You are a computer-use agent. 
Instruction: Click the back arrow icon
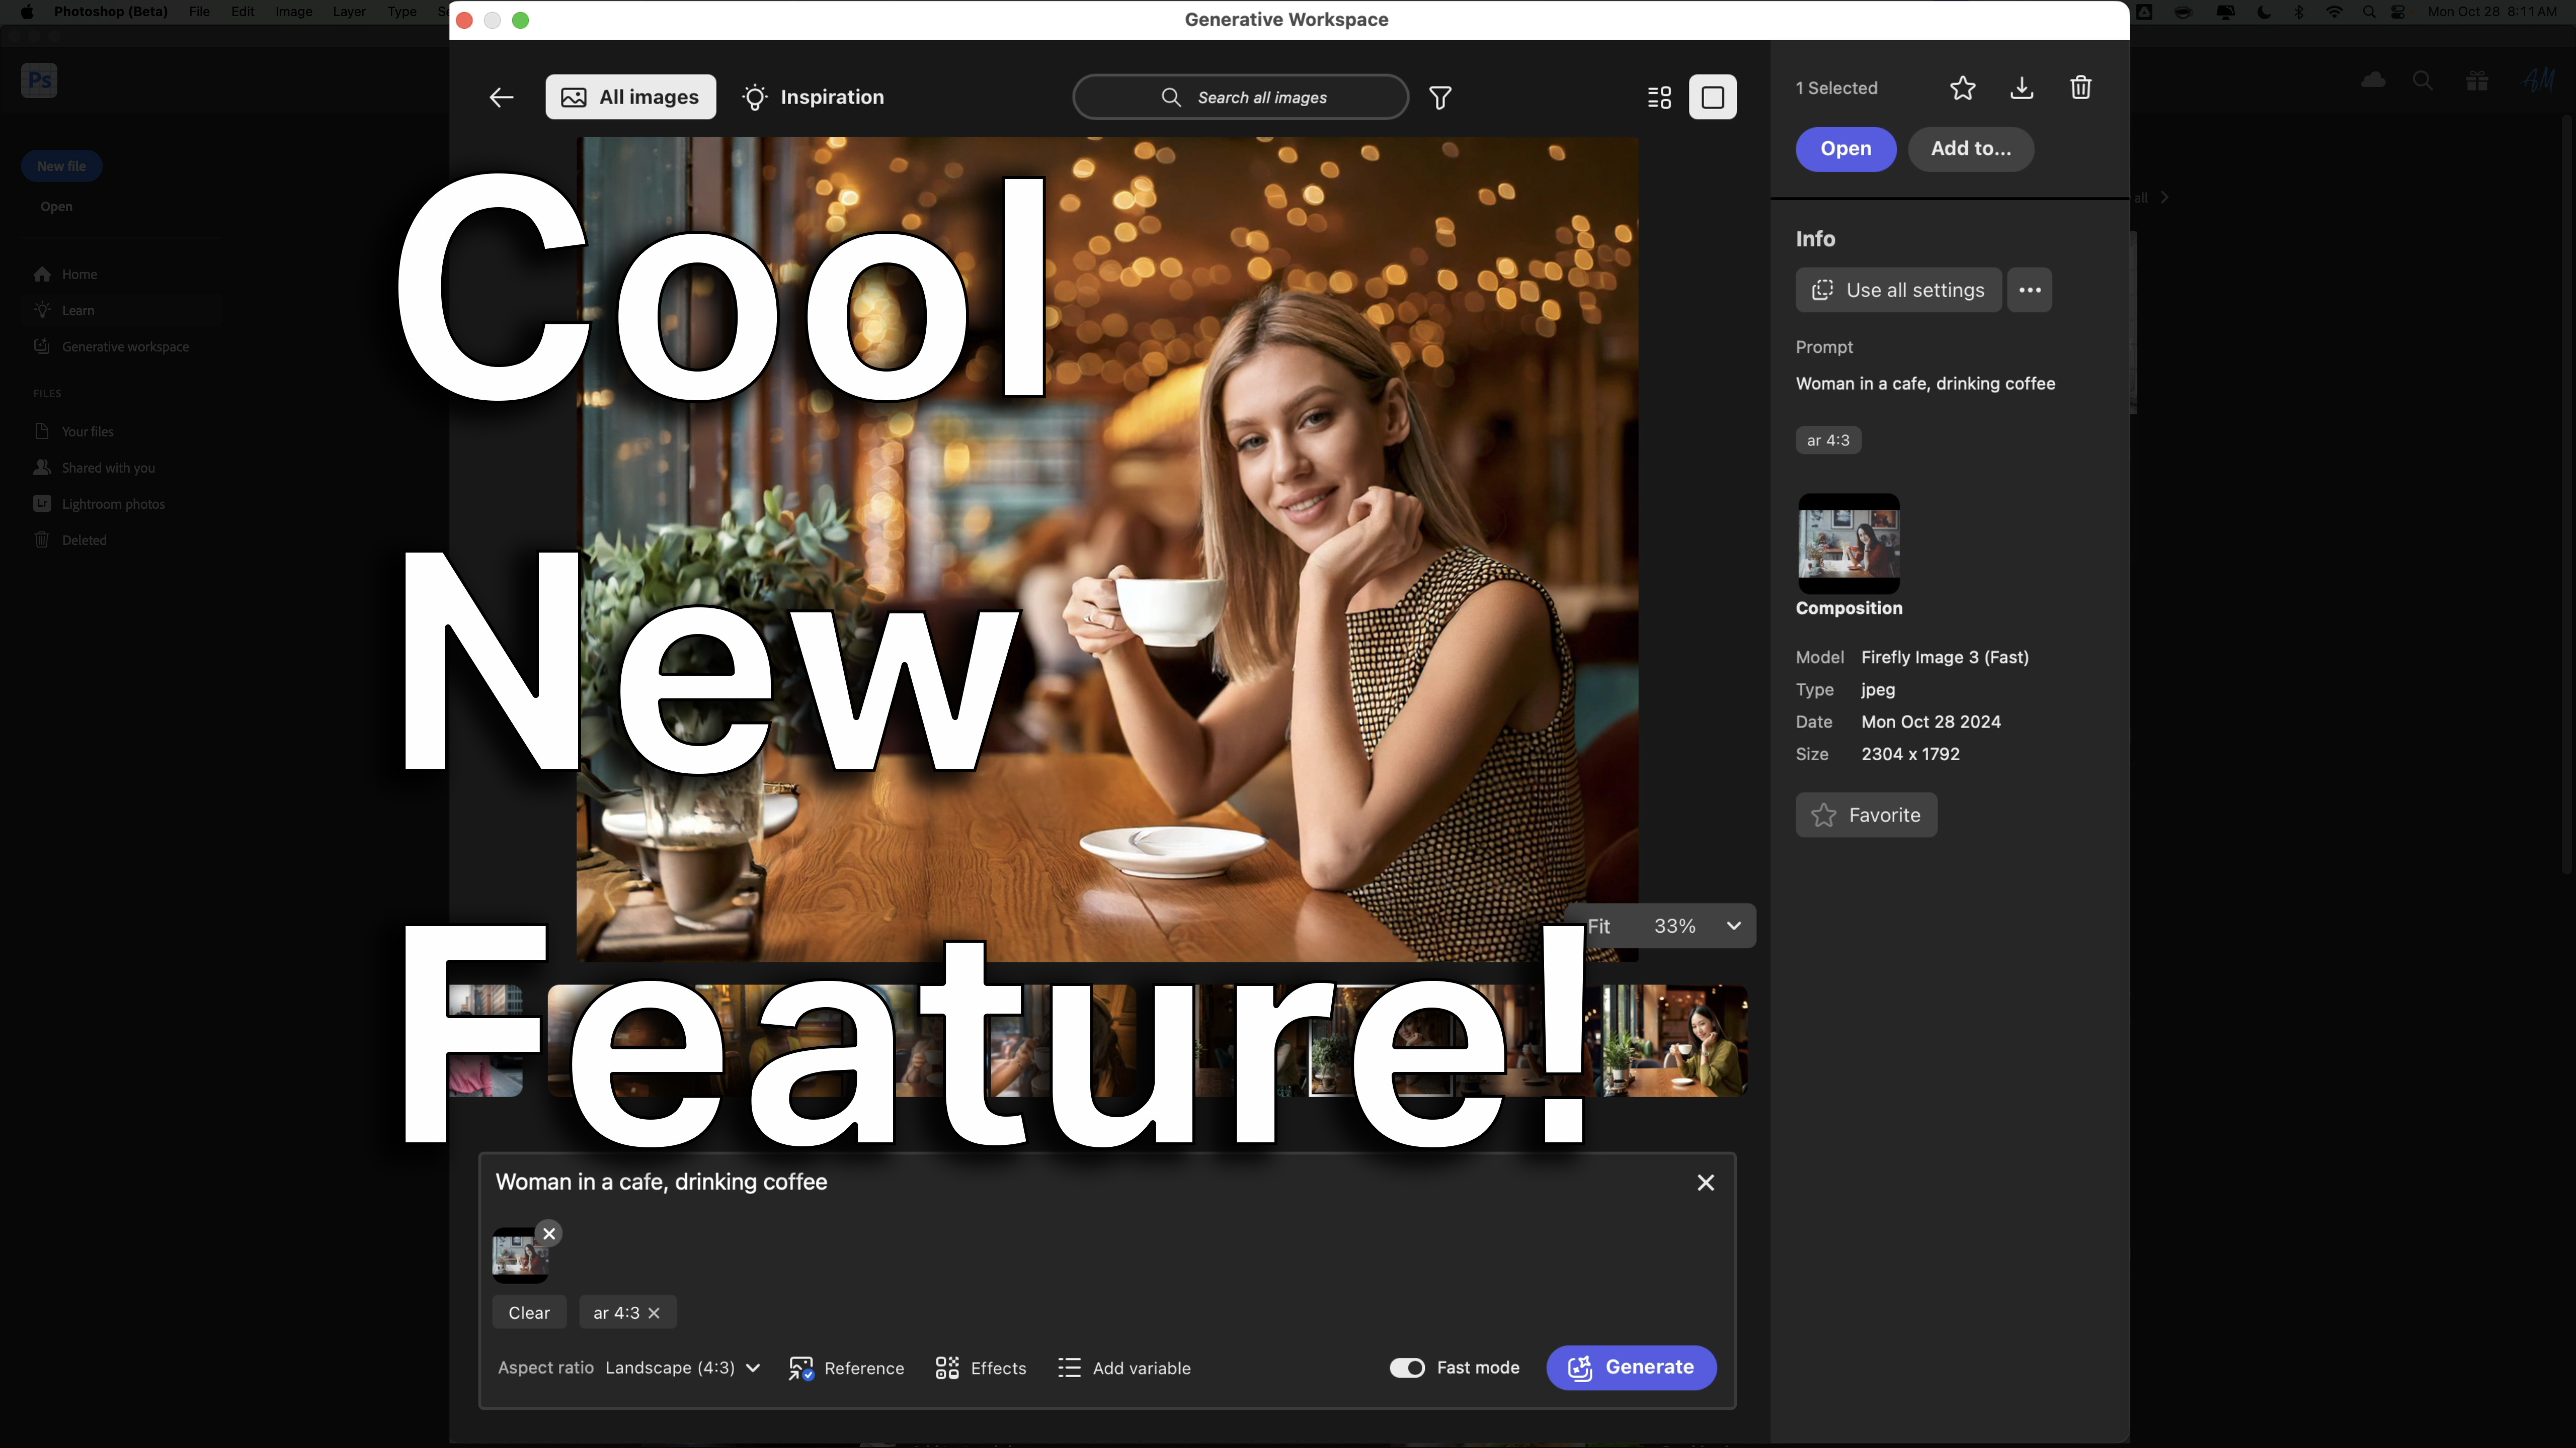(501, 97)
